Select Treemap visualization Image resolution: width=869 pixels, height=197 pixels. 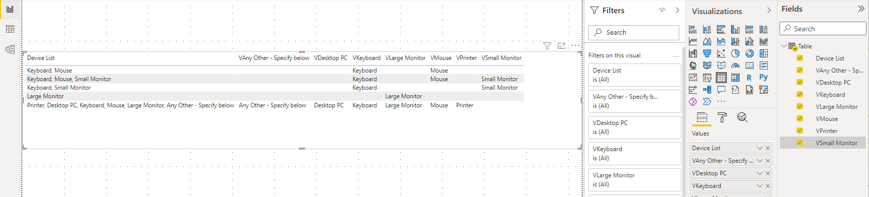pyautogui.click(x=764, y=53)
